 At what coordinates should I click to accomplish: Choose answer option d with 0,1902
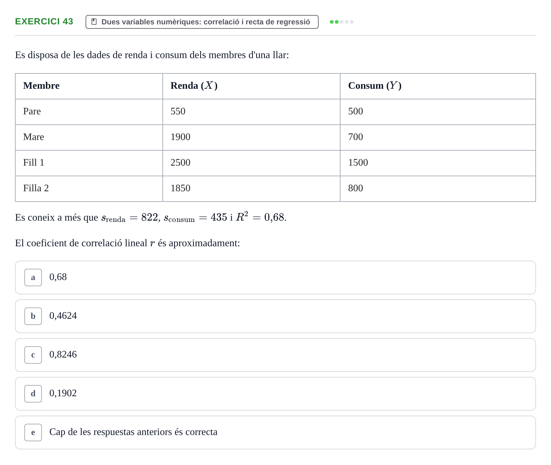[x=275, y=394]
